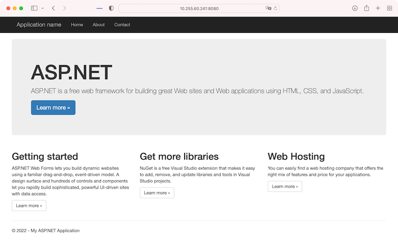Viewport: 398px width, 244px height.
Task: Reload the page with the refresh icon
Action: (275, 8)
